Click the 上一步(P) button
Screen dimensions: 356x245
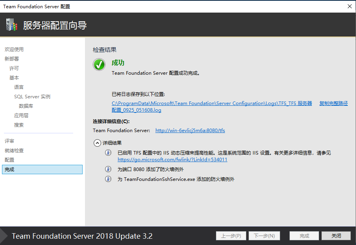click(x=231, y=236)
